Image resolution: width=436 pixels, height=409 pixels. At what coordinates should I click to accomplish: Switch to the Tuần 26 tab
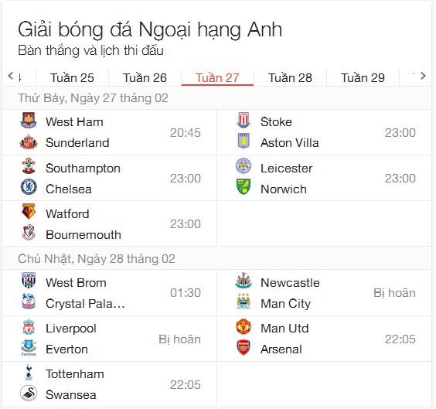pyautogui.click(x=145, y=78)
